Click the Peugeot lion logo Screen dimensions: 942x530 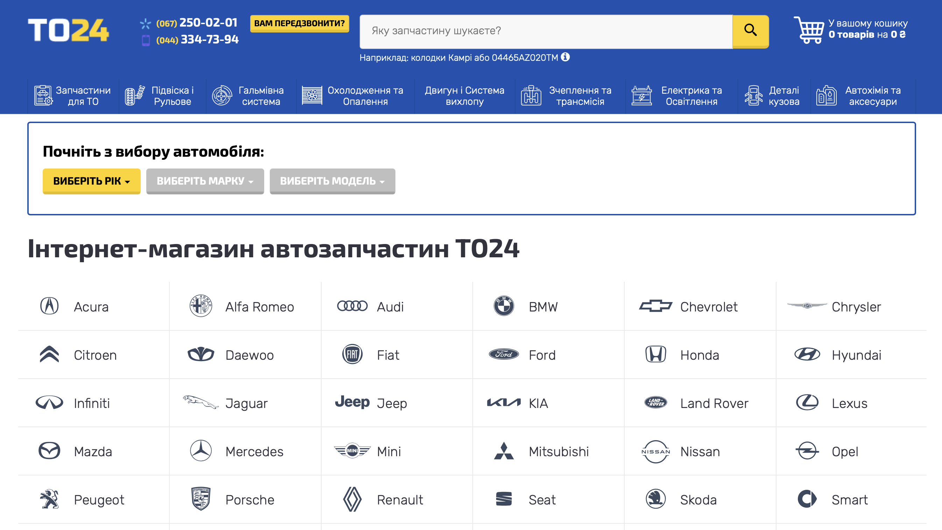coord(49,499)
